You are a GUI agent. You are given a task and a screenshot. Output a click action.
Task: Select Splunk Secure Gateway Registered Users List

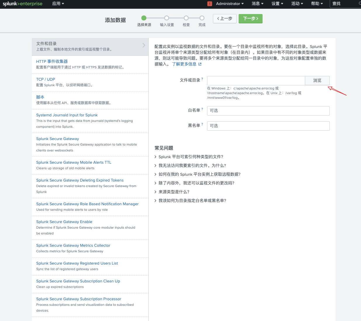90,266
